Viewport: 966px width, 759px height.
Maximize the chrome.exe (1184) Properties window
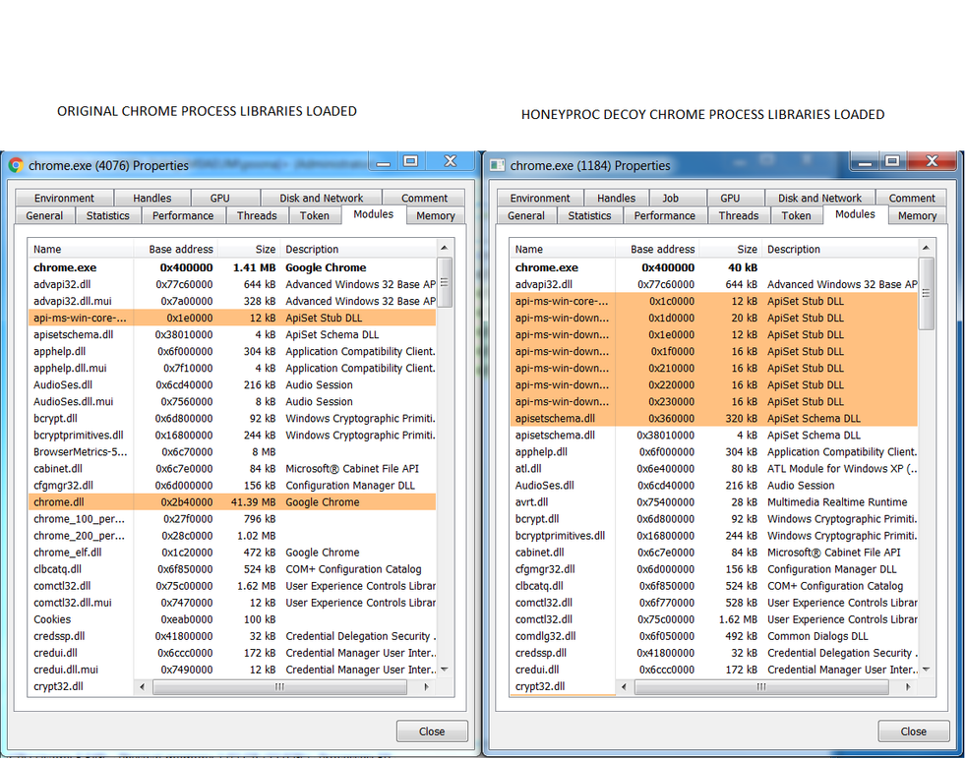892,161
